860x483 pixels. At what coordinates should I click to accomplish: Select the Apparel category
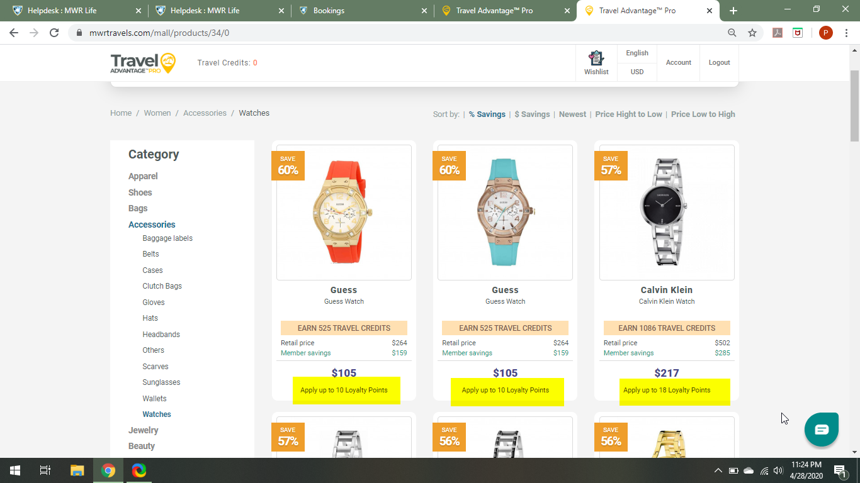pyautogui.click(x=143, y=177)
